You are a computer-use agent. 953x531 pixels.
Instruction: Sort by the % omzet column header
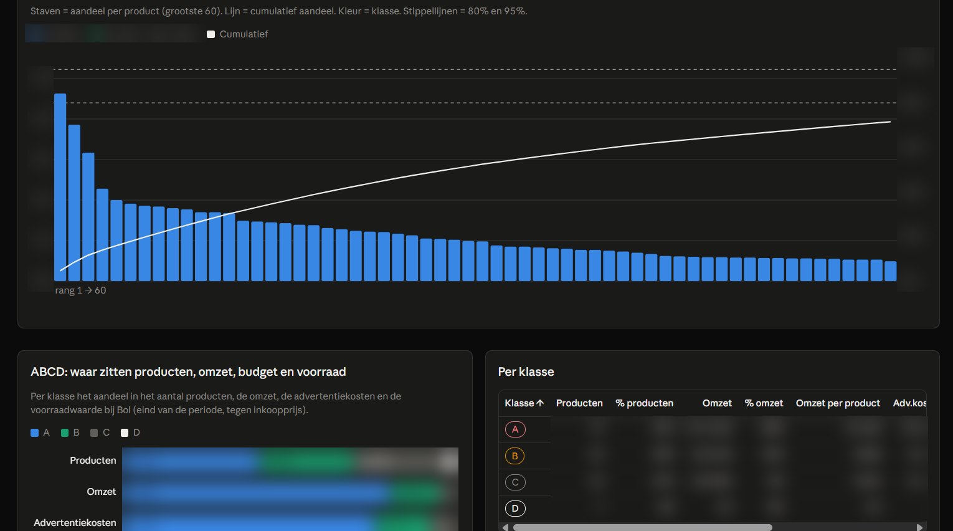click(764, 403)
